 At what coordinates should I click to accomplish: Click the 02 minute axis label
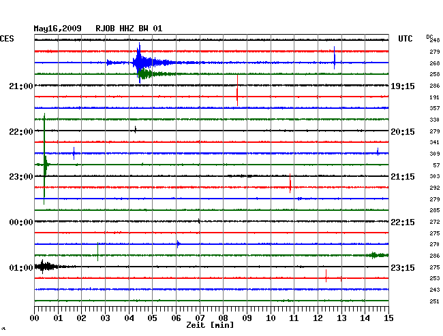pos(81,318)
